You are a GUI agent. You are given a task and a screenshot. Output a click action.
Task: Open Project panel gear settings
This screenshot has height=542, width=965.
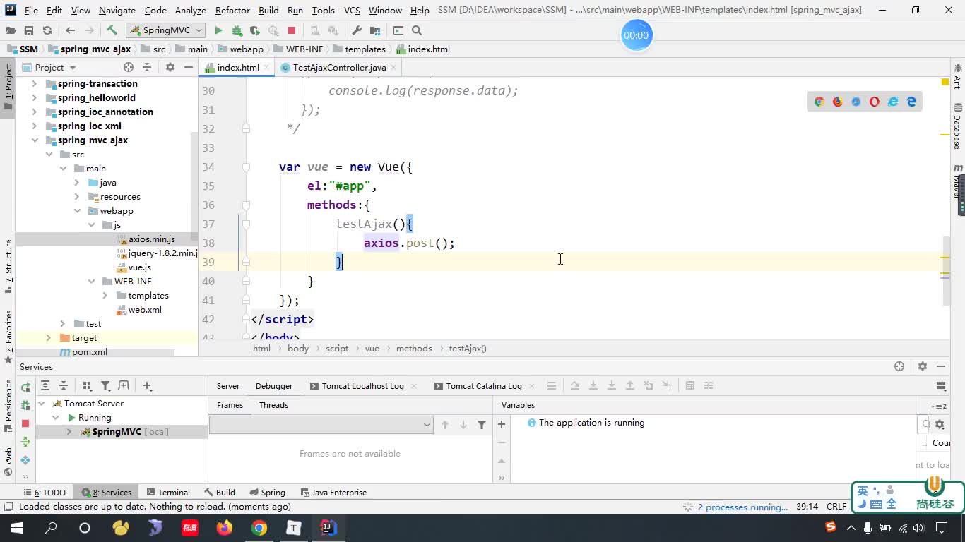point(170,67)
